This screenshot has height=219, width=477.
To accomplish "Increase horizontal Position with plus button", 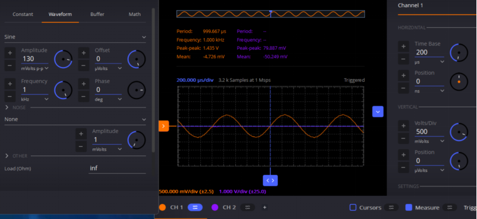I will tap(403, 75).
